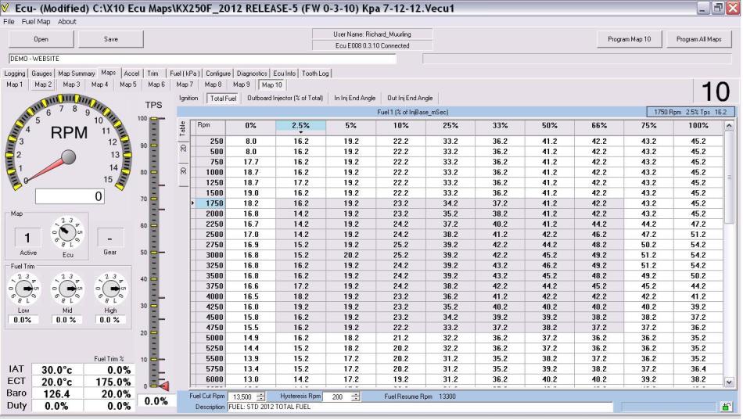Click the Program Map 10 button
Viewport: 743px width, 420px height.
[x=630, y=39]
